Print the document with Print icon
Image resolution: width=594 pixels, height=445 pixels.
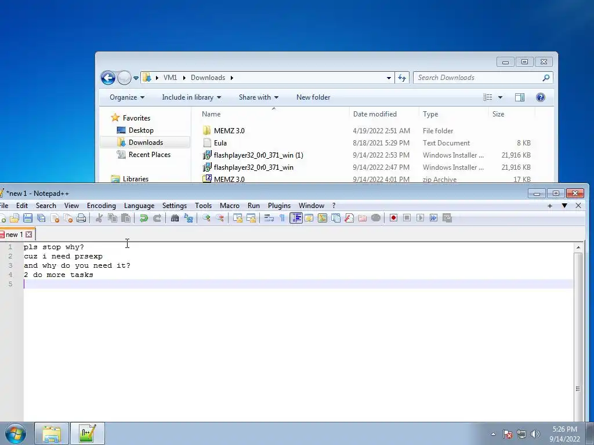pos(81,218)
